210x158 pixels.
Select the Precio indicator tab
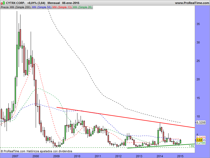pos(5,7)
